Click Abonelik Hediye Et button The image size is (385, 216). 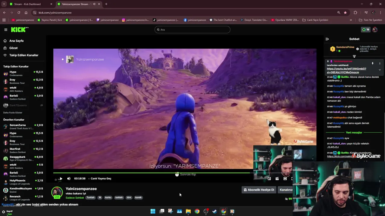tap(259, 190)
